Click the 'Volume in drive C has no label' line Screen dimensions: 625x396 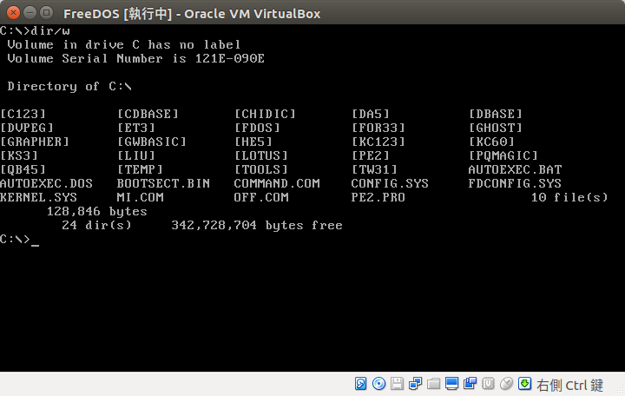(124, 44)
